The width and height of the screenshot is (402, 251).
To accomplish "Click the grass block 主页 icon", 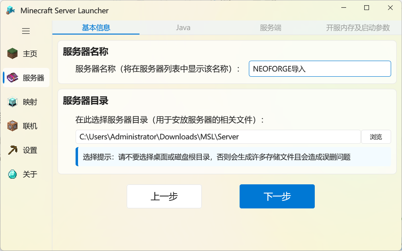I will tap(13, 53).
